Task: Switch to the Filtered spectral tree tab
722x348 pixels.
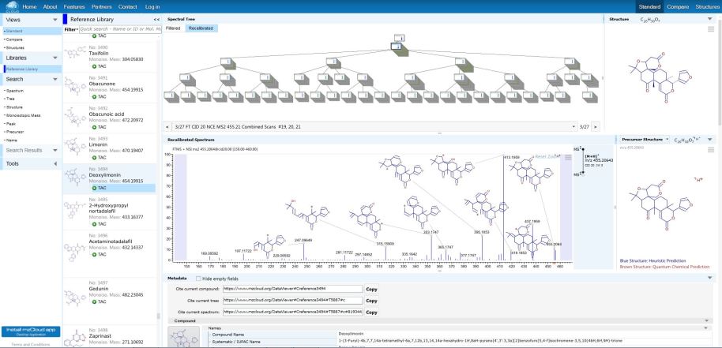Action: (x=173, y=28)
